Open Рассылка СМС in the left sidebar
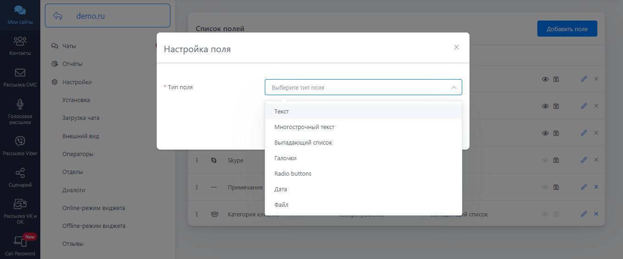 20,77
